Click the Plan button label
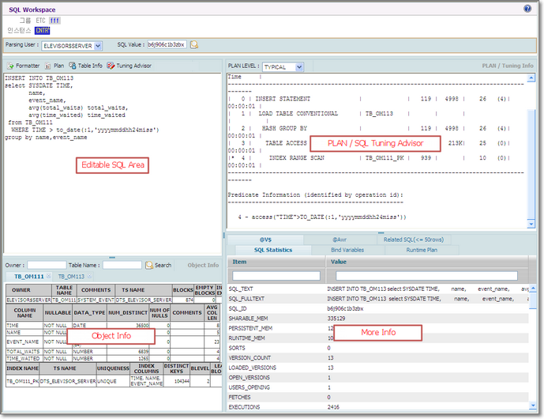Screen dimensions: 544x419 58,66
